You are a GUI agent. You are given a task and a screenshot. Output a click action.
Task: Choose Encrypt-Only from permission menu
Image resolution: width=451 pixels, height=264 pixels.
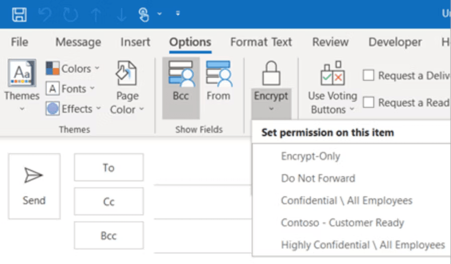311,156
